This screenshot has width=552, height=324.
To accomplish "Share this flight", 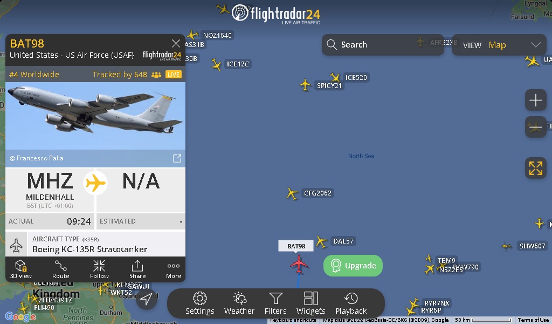I will 137,269.
